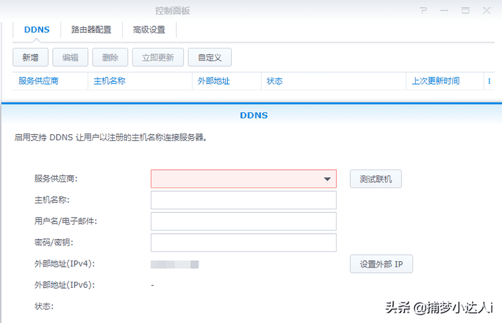Open the help icon in the title bar

(x=423, y=10)
